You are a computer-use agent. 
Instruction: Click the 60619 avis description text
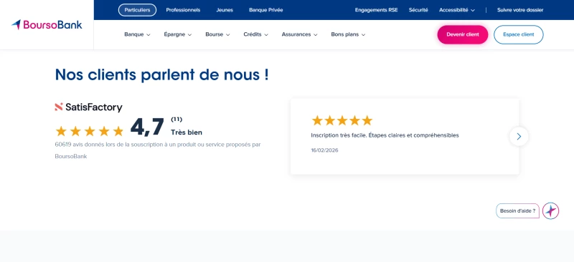(x=158, y=150)
